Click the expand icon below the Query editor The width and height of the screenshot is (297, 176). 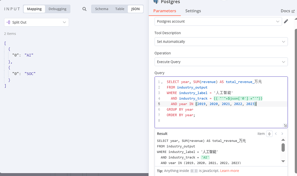285,125
